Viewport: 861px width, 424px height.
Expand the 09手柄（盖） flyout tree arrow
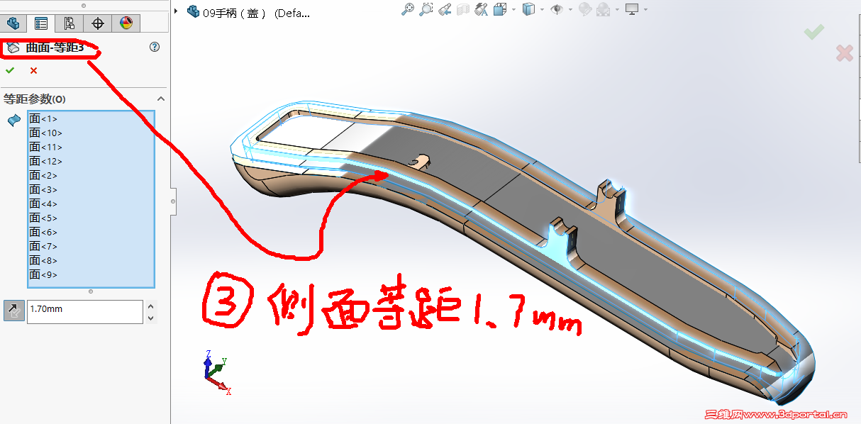coord(175,11)
